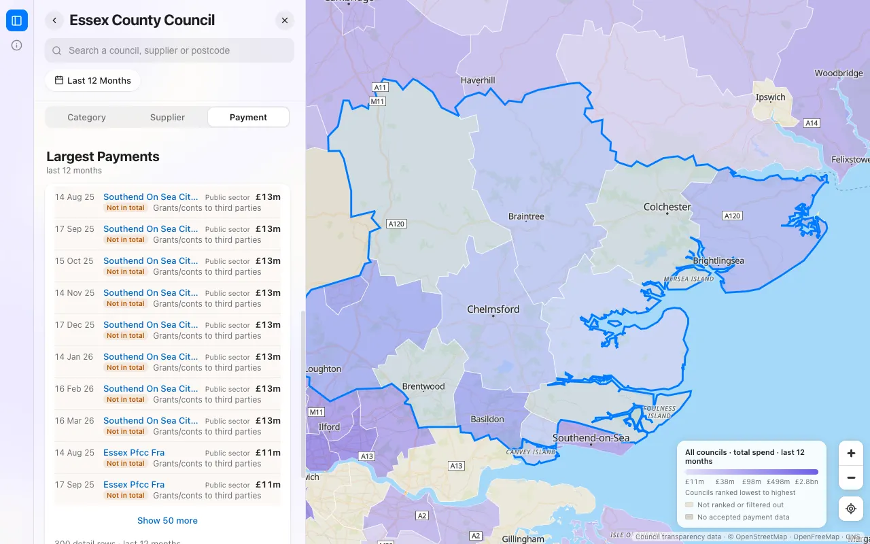Select the Payment tab
870x544 pixels.
point(248,117)
